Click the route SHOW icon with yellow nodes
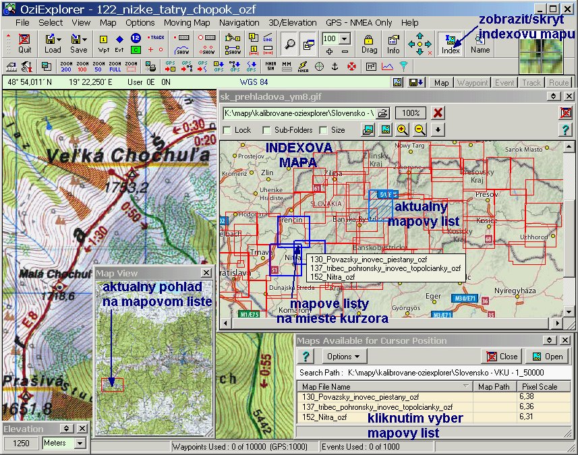This screenshot has height=455, width=578. pos(233,50)
